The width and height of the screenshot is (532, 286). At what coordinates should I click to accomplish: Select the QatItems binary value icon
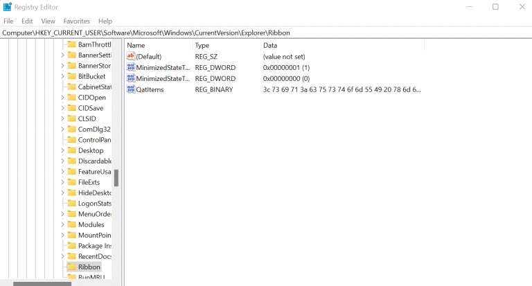131,89
